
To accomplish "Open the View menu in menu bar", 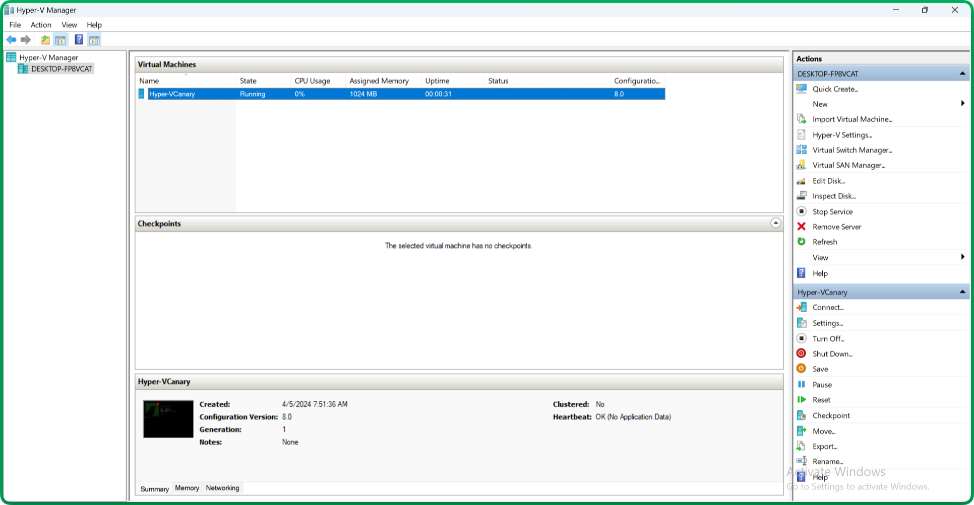I will pyautogui.click(x=69, y=25).
